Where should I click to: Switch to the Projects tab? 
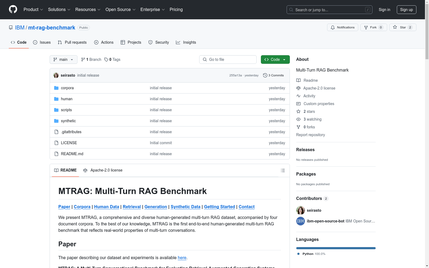click(x=131, y=42)
